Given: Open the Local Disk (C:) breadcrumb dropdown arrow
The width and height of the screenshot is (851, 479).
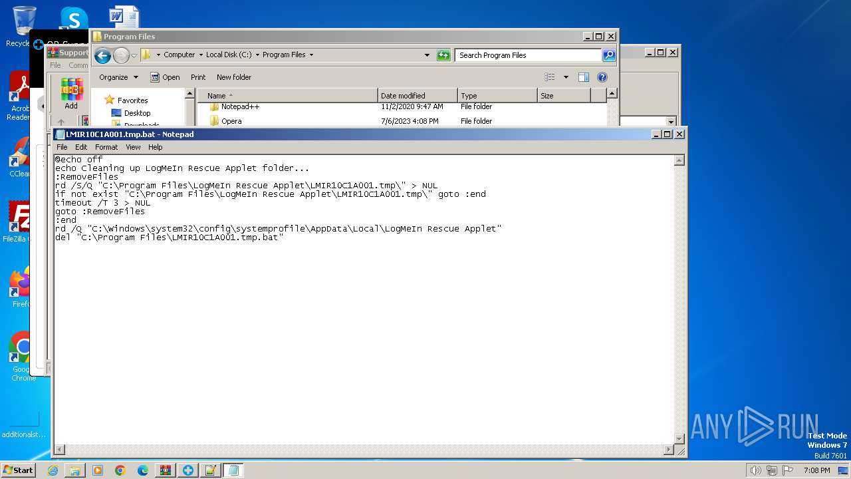Looking at the screenshot, I should click(257, 55).
